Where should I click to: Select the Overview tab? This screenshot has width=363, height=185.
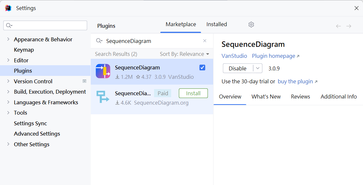(230, 97)
